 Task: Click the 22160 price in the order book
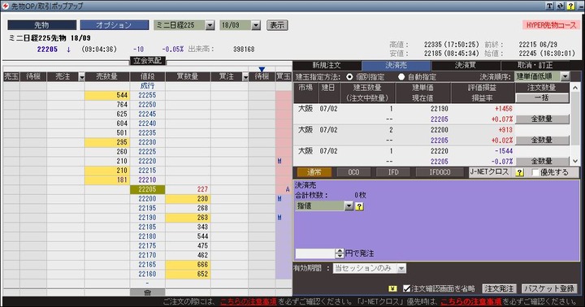coord(147,274)
